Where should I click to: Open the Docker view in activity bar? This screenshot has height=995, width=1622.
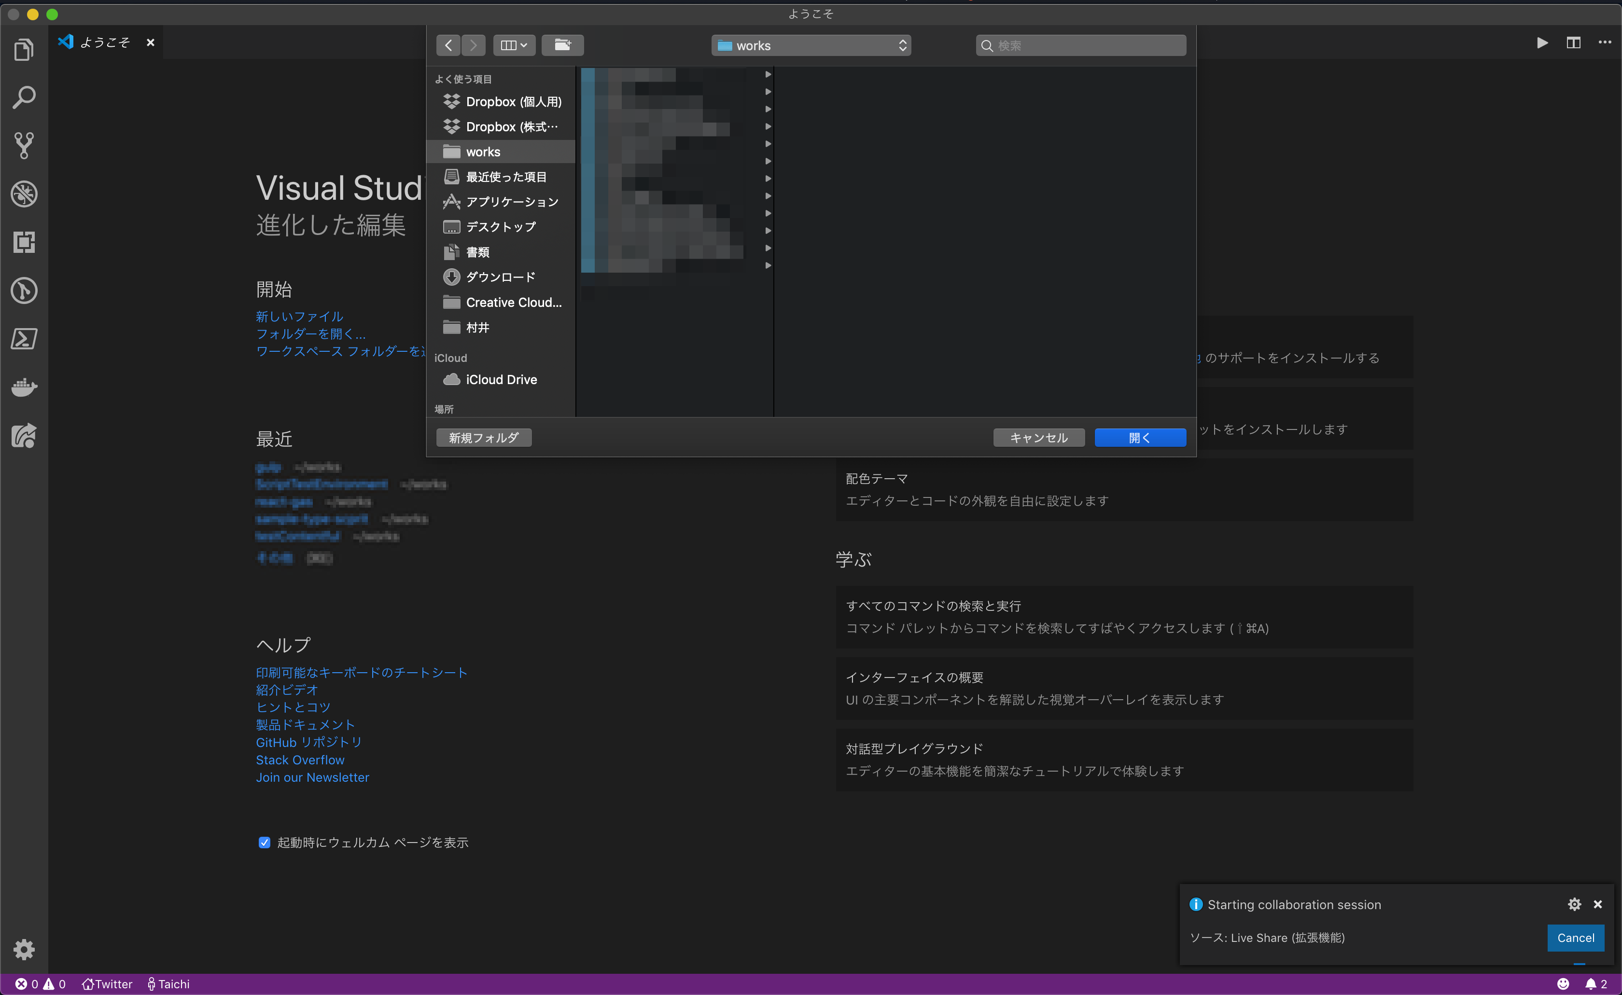click(x=24, y=387)
